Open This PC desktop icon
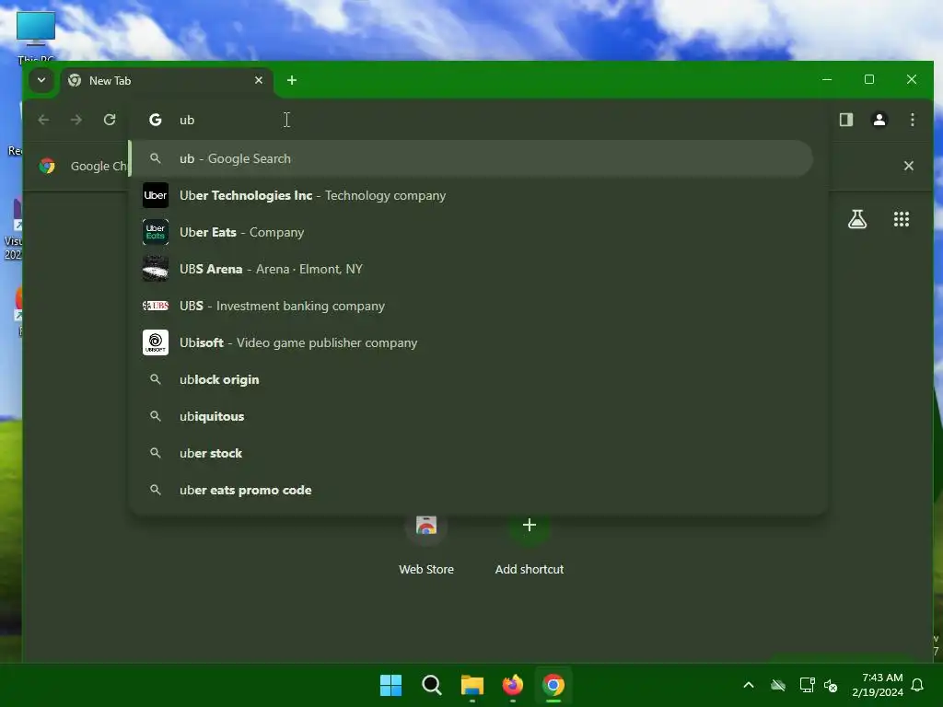 36,36
